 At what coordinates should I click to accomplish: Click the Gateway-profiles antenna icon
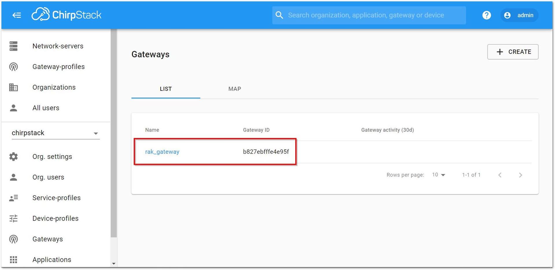(x=14, y=67)
